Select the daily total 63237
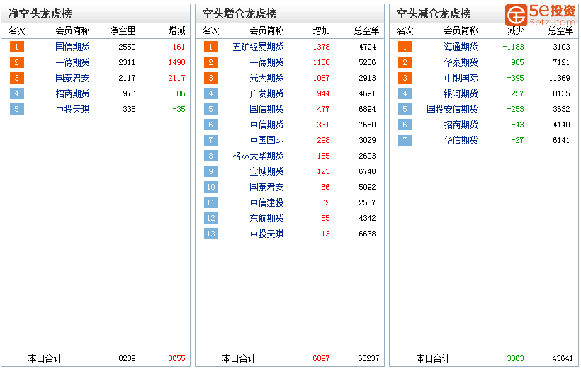 click(368, 358)
